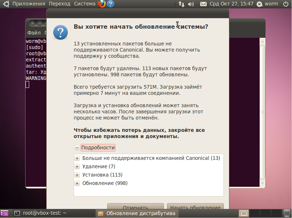This screenshot has width=292, height=218.
Task: Click the Начать обновление button
Action: point(195,206)
